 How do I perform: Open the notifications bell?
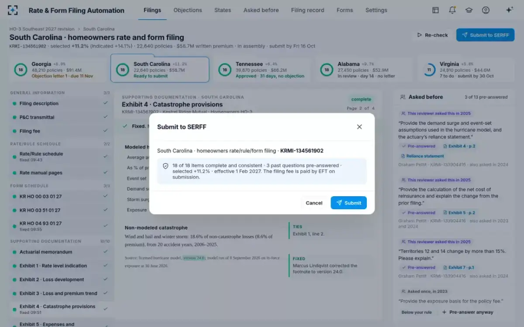pyautogui.click(x=452, y=10)
